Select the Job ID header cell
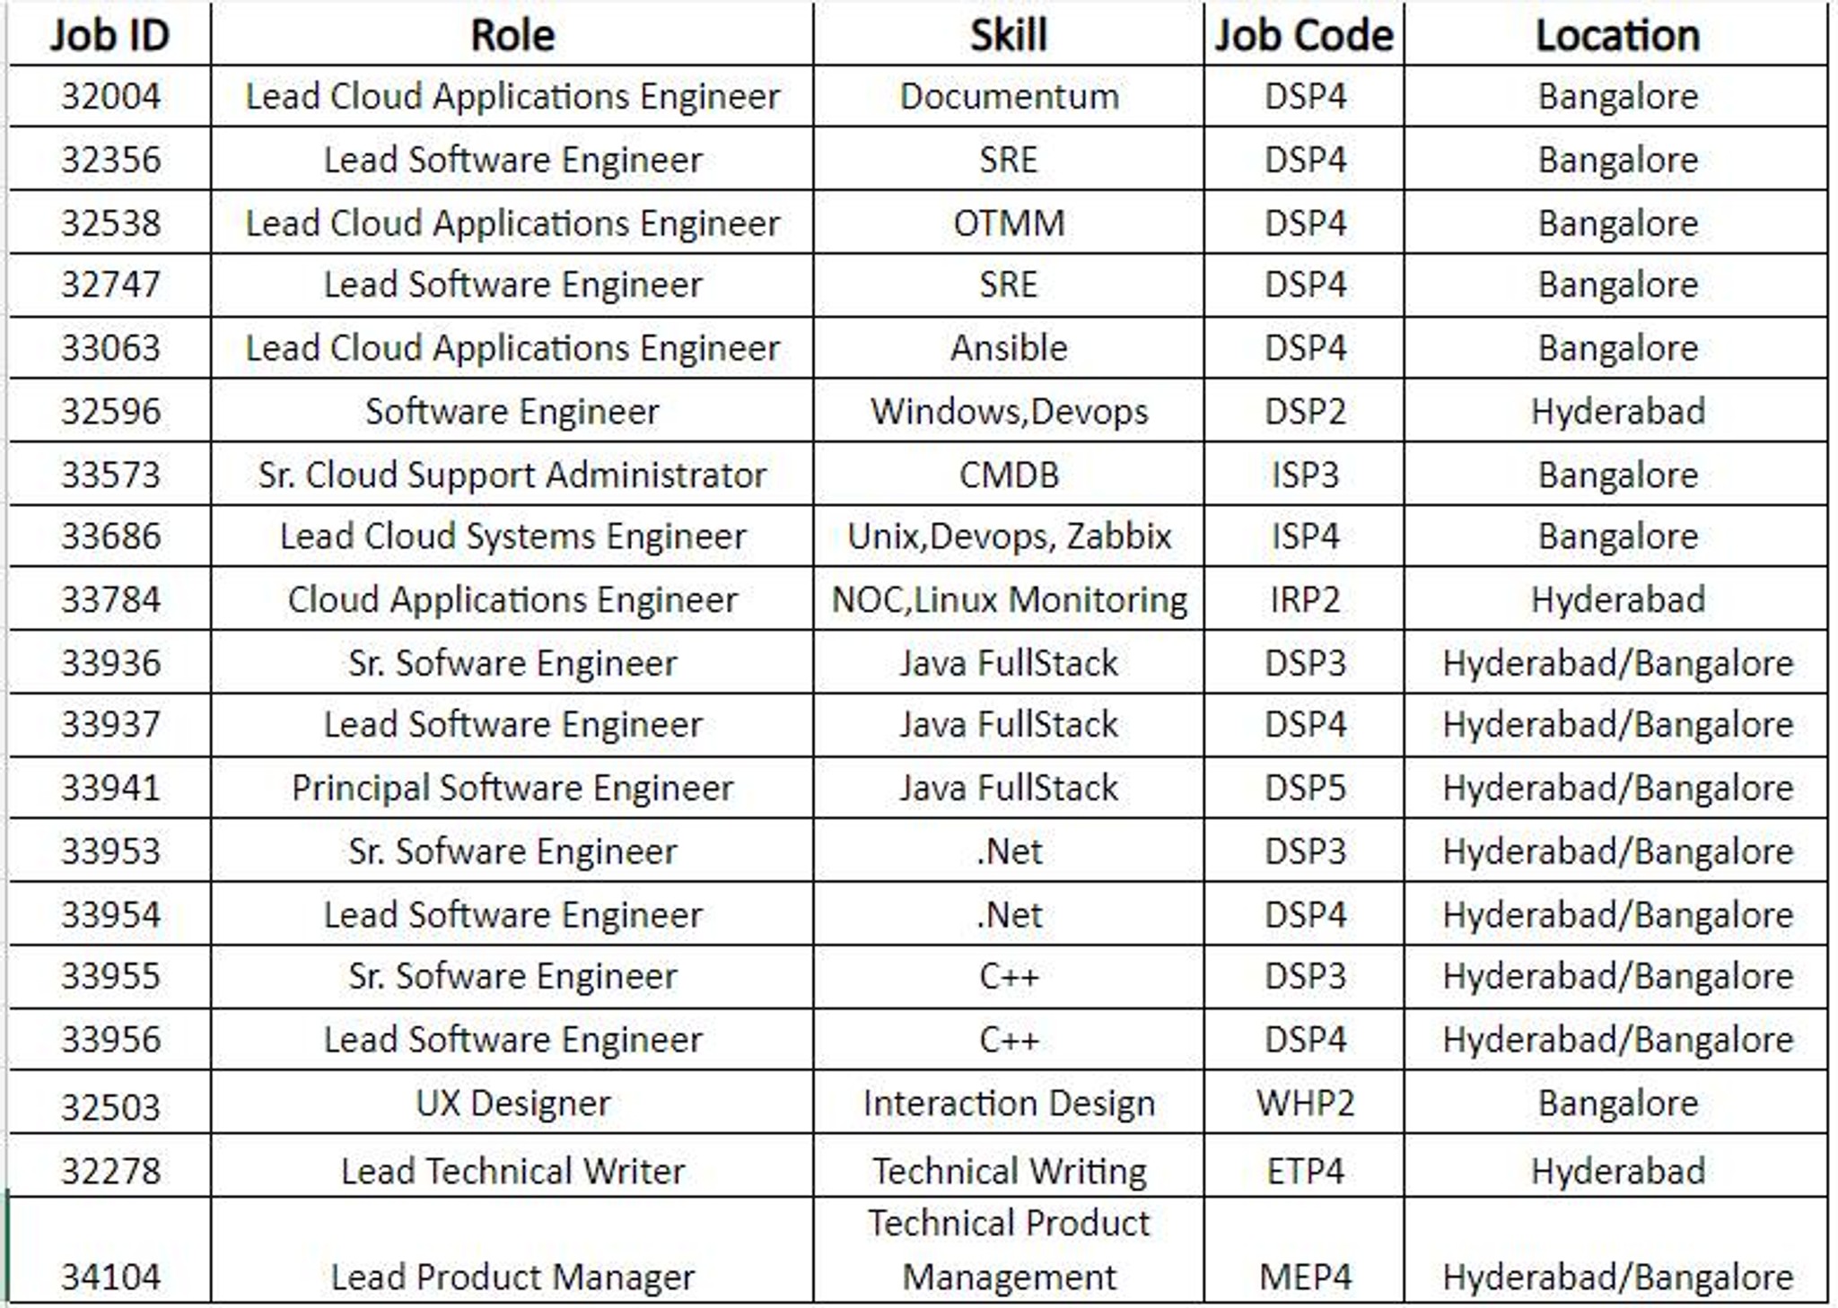The image size is (1838, 1308). click(x=109, y=34)
